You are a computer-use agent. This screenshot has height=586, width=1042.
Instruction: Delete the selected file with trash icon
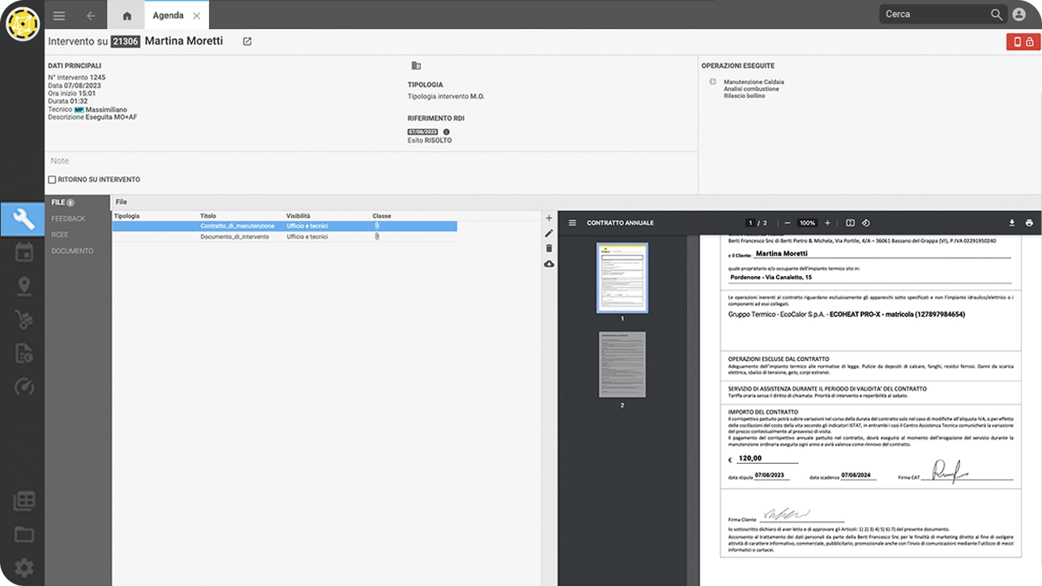coord(549,248)
